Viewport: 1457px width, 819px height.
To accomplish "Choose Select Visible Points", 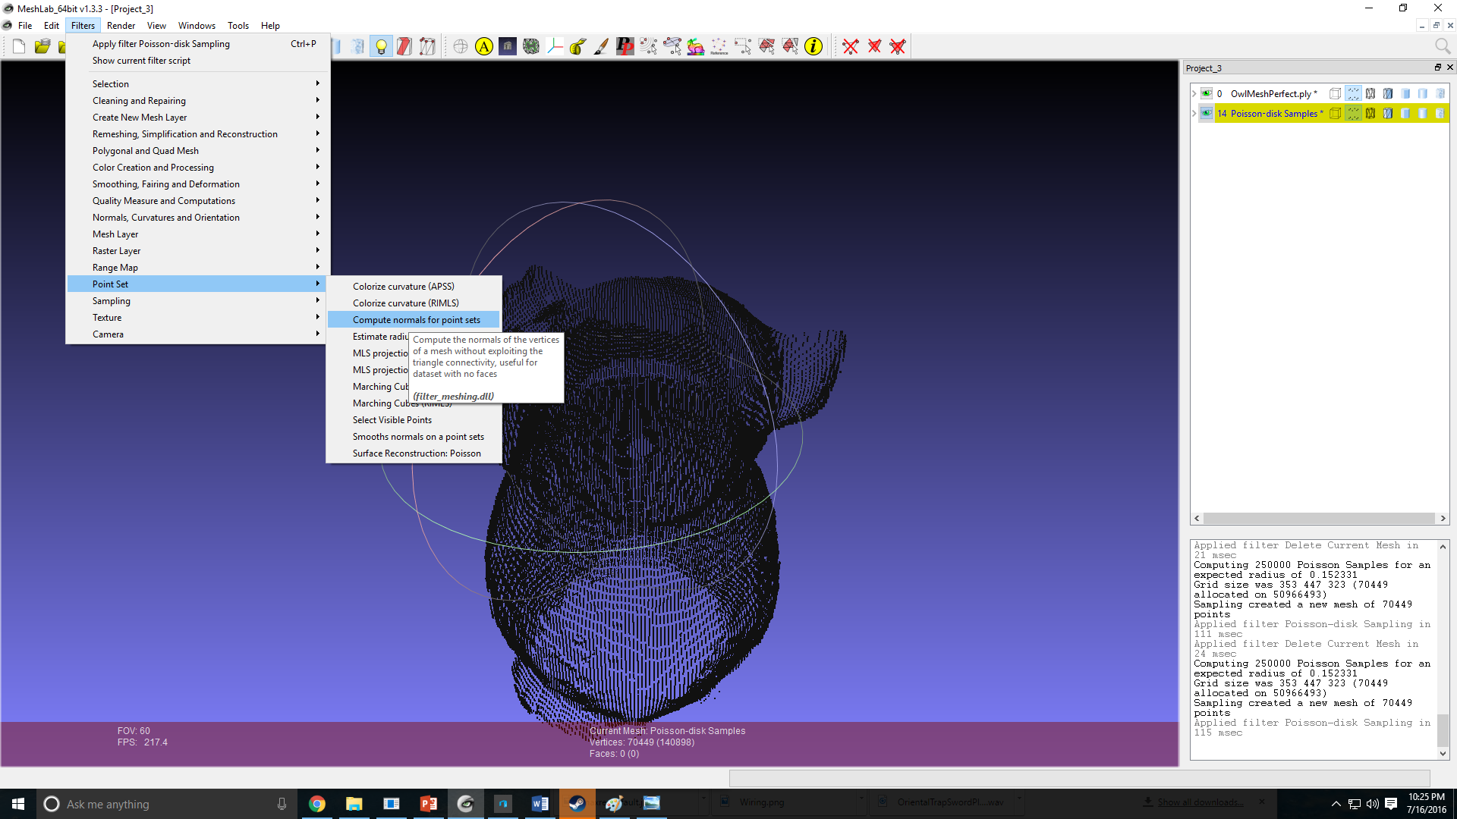I will [414, 420].
